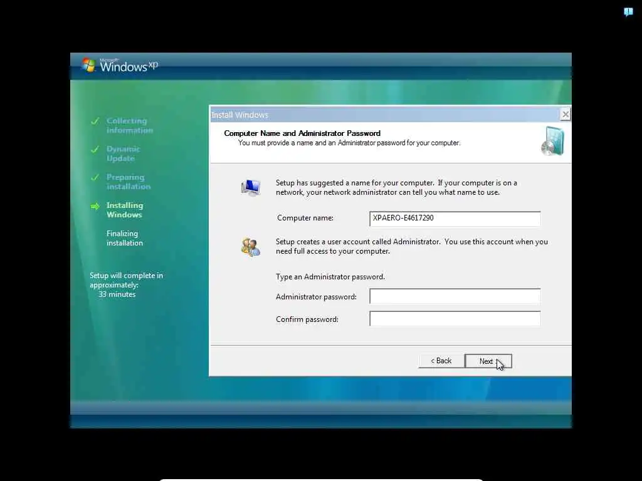Image resolution: width=642 pixels, height=481 pixels.
Task: Click the Installing Windows arrow indicator
Action: coord(95,206)
